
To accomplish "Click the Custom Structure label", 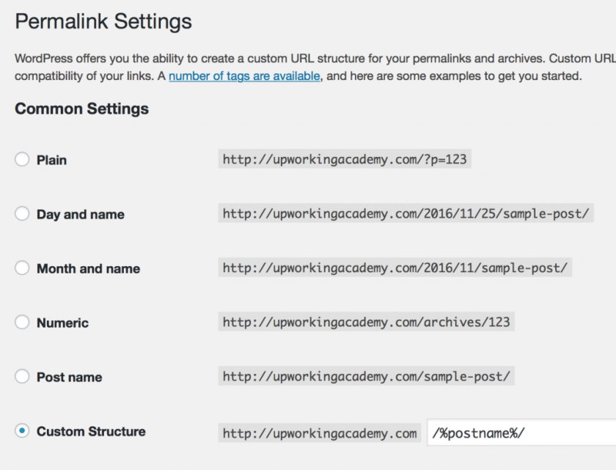I will click(x=91, y=432).
